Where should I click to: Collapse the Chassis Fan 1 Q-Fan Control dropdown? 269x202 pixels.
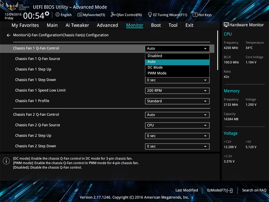(177, 49)
